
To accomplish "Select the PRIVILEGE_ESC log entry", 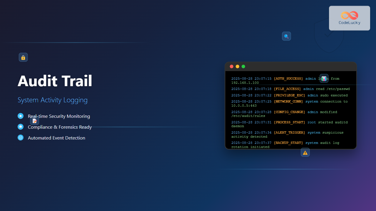I will tap(289, 95).
